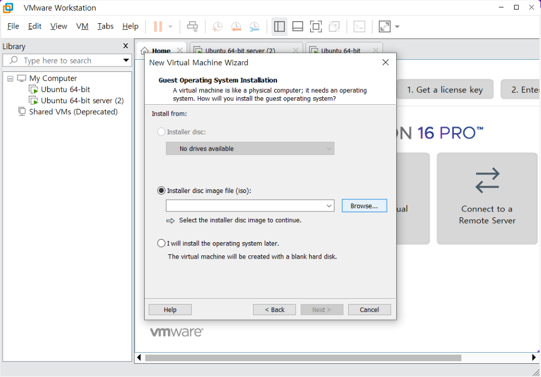
Task: Open the stretch options dropdown arrow
Action: [x=397, y=26]
